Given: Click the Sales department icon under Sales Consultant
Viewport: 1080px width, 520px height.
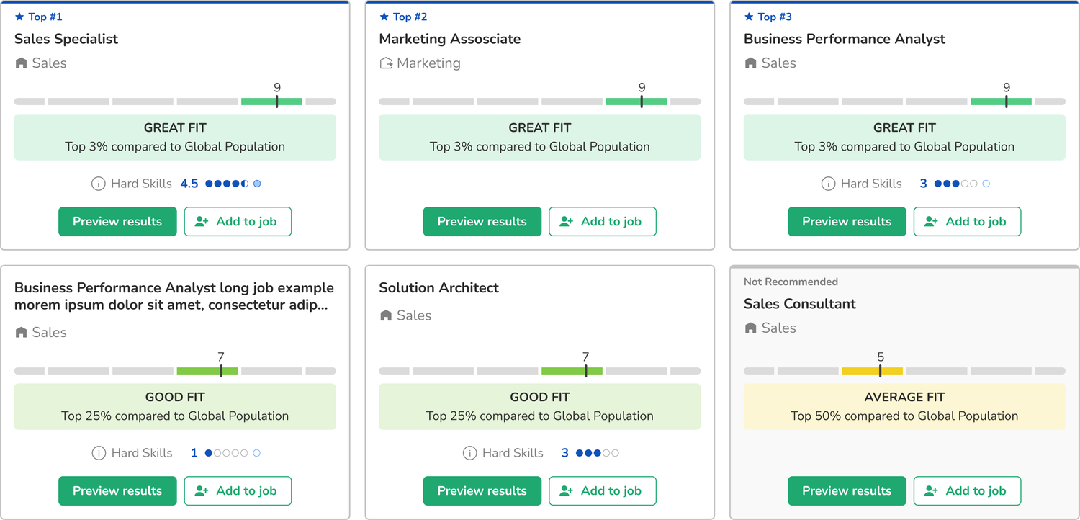Looking at the screenshot, I should [750, 328].
